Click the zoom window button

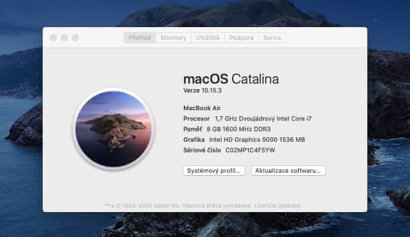[75, 38]
